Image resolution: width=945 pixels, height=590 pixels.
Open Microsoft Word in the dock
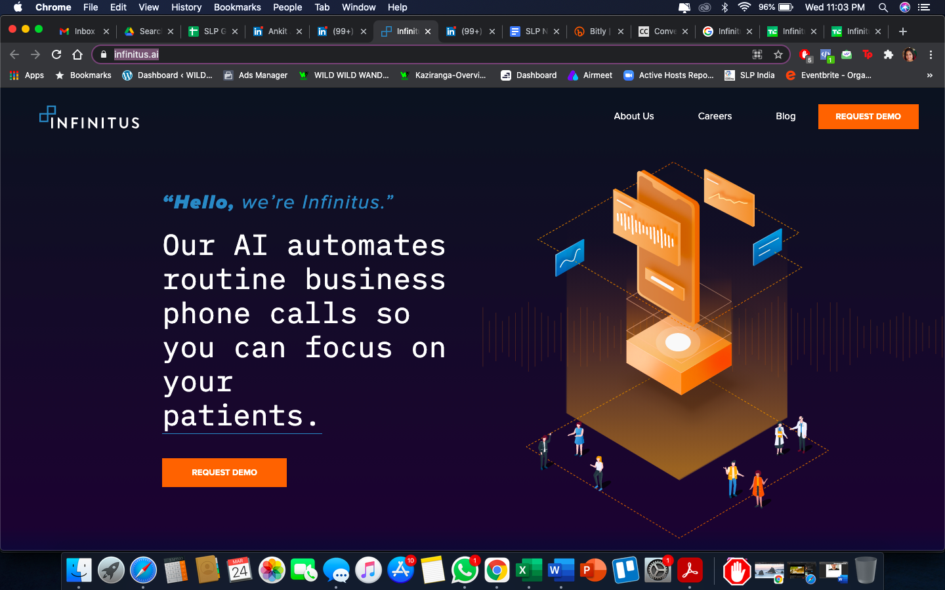click(561, 570)
